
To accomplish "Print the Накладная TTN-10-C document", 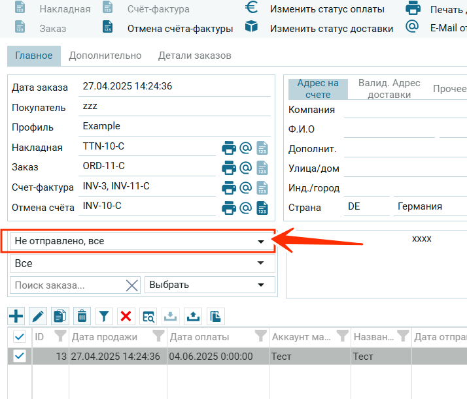I will point(229,148).
